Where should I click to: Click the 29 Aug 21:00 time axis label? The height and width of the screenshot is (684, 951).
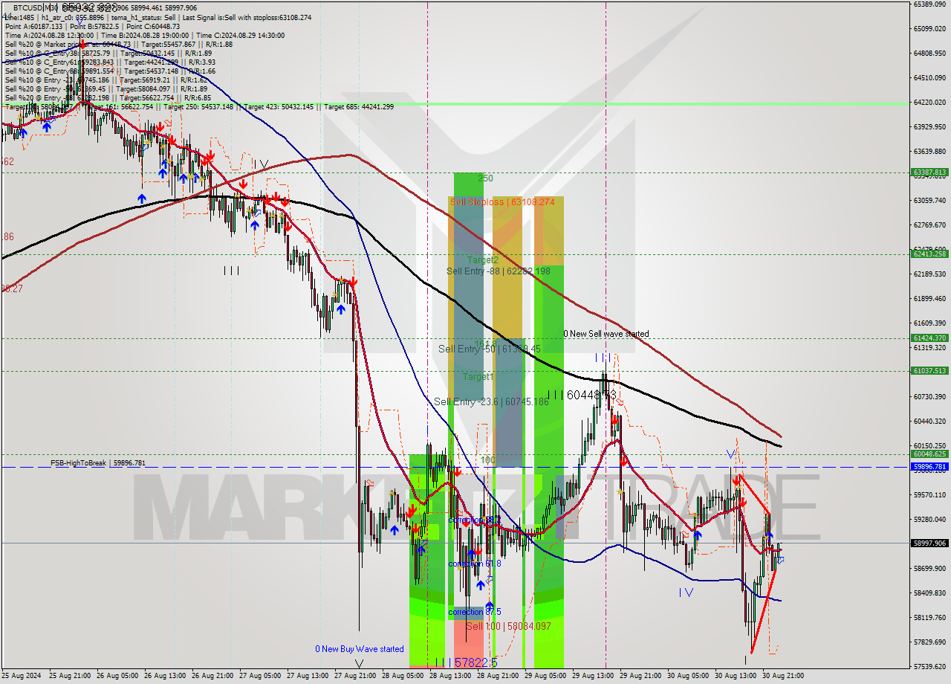pyautogui.click(x=640, y=676)
